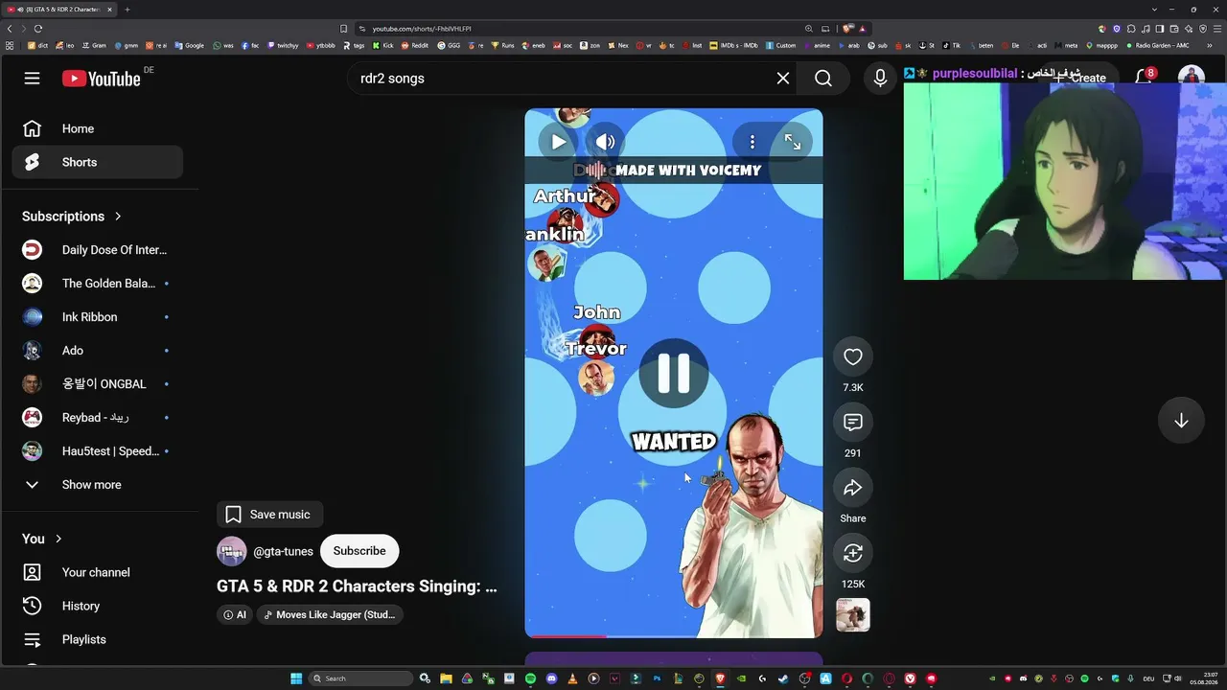Open File Explorer from the taskbar

[x=446, y=678]
